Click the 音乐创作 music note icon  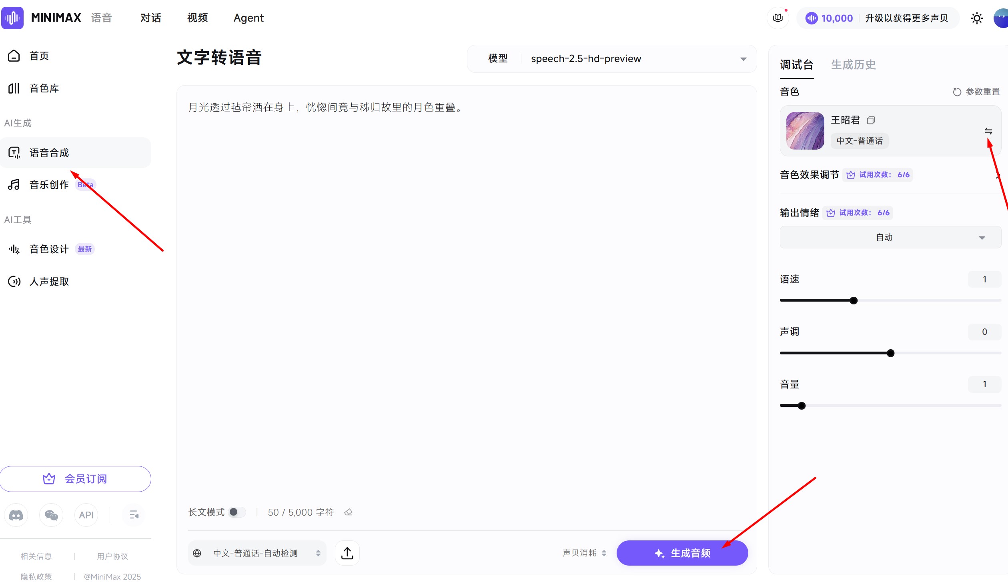click(14, 184)
